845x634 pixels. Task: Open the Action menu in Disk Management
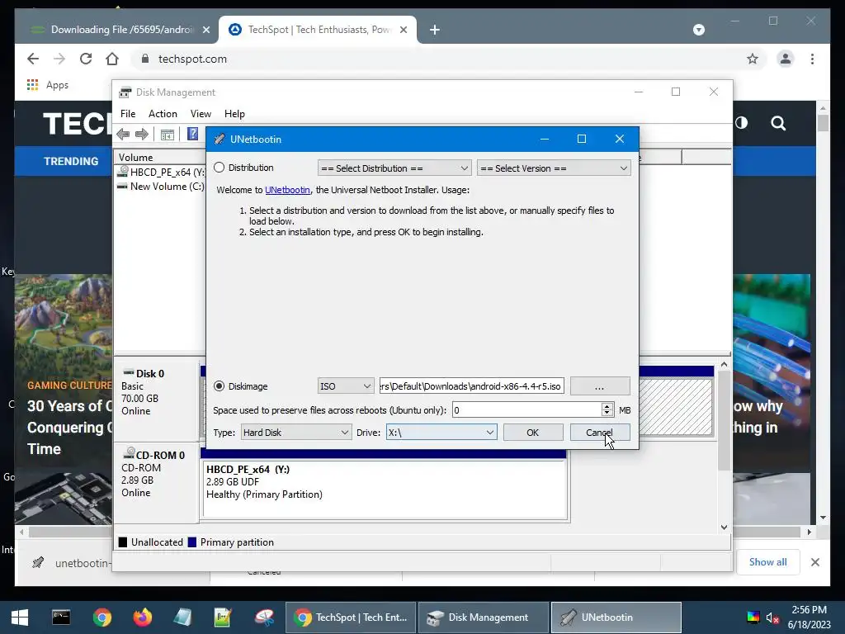pos(163,114)
